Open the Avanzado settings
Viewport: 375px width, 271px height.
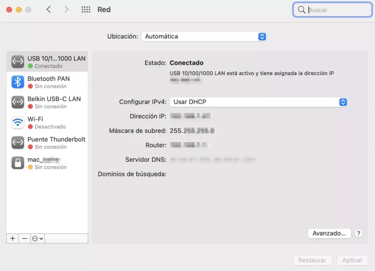[329, 233]
